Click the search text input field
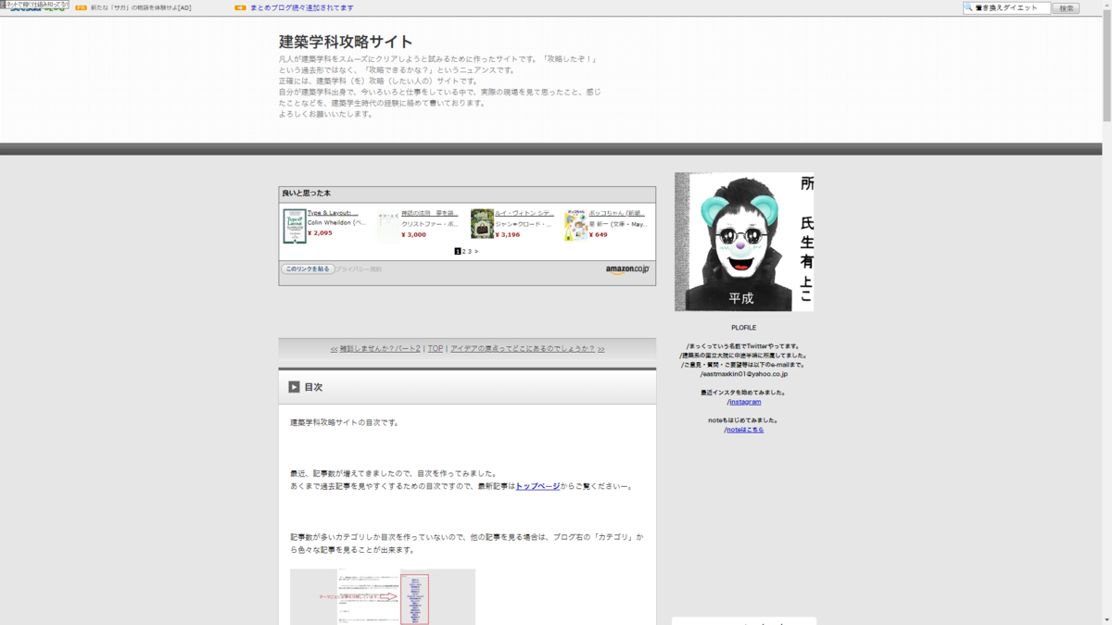Screen dimensions: 1112x625 pyautogui.click(x=1011, y=7)
